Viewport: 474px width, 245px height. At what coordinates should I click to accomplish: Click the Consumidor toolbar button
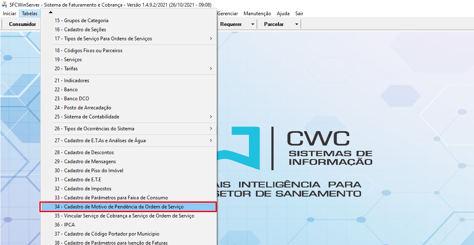click(23, 24)
